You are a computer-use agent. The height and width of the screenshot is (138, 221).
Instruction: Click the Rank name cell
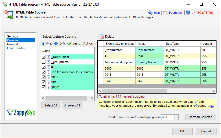(150, 56)
